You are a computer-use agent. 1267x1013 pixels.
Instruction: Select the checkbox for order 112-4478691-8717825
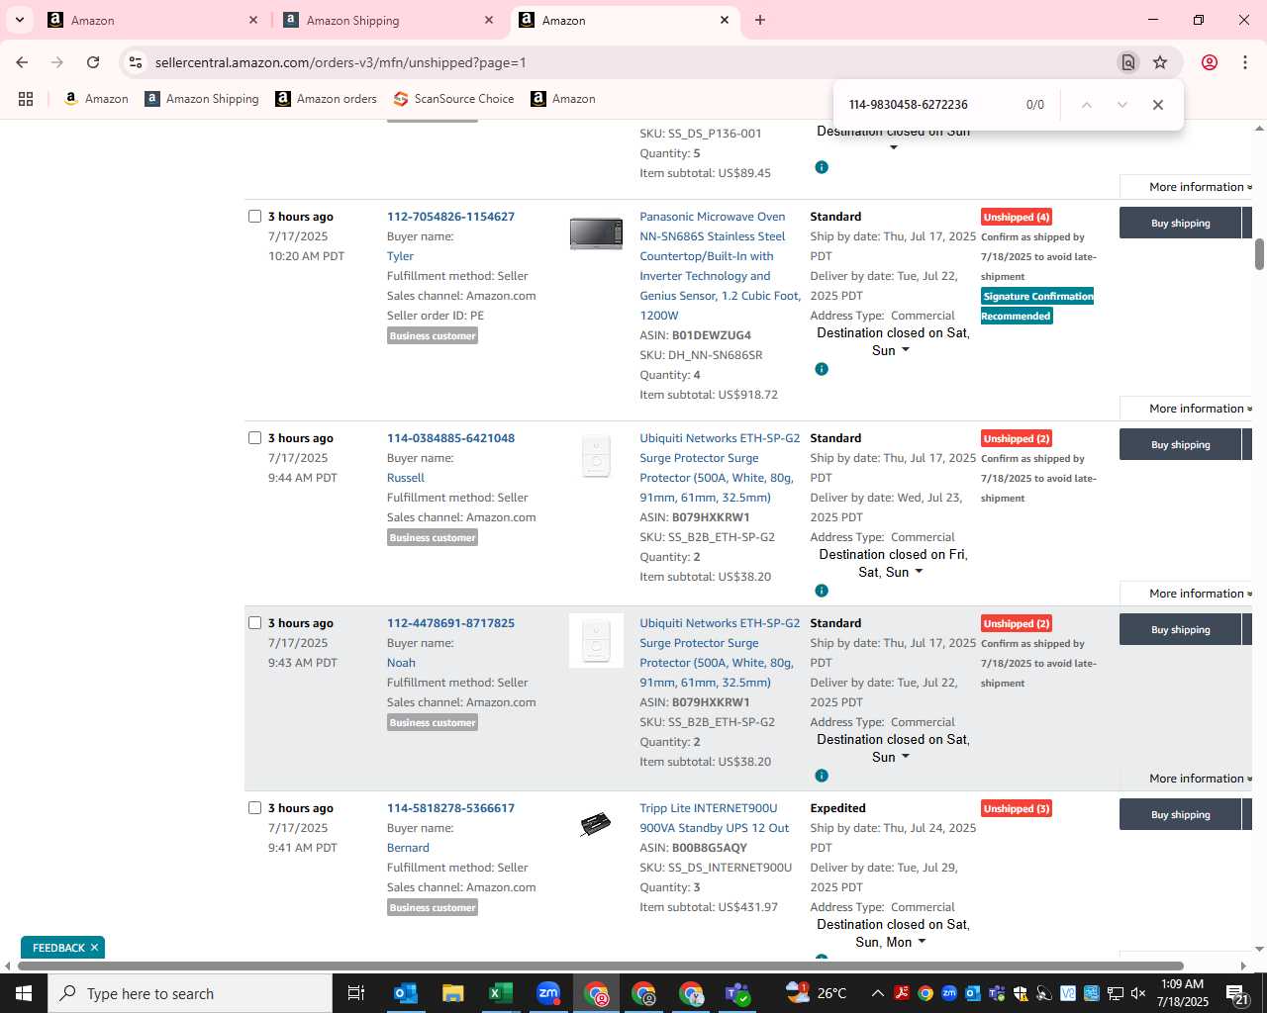(254, 623)
